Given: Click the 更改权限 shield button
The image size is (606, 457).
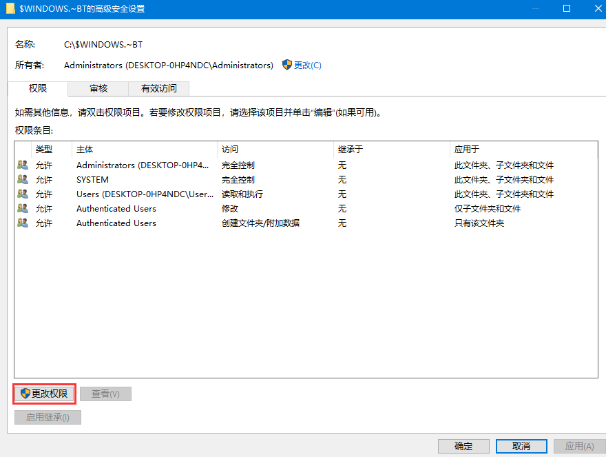Looking at the screenshot, I should tap(44, 394).
